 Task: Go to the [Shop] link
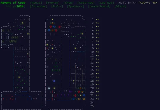pyautogui.click(x=68, y=3)
